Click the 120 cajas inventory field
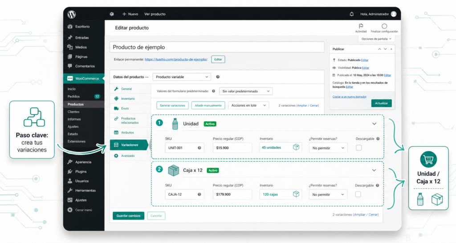The width and height of the screenshot is (456, 243). pos(281,194)
